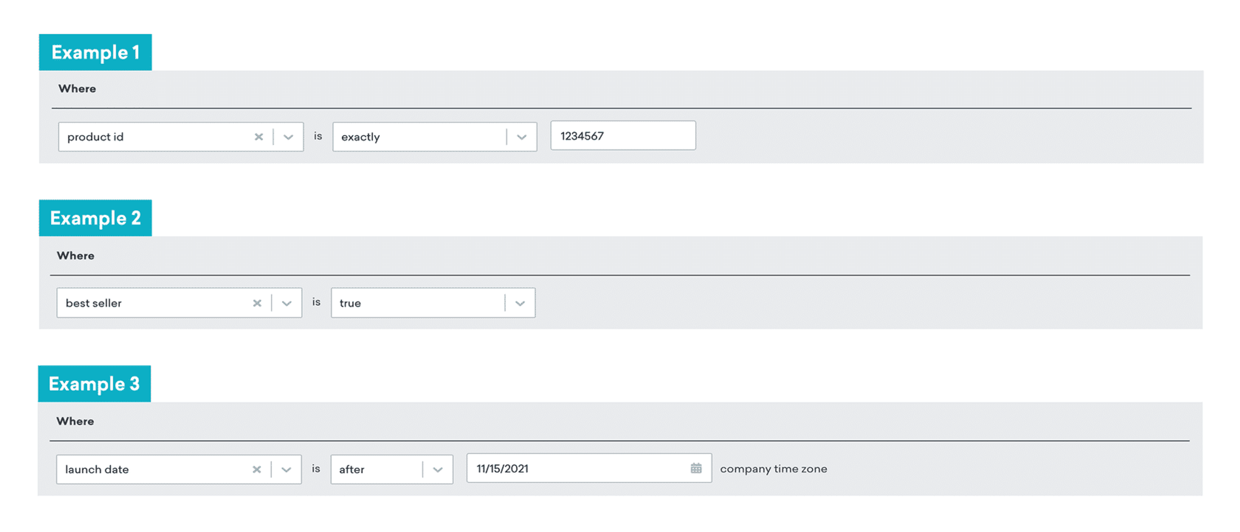The image size is (1240, 532).
Task: Select the Example 3 header label
Action: 94,384
